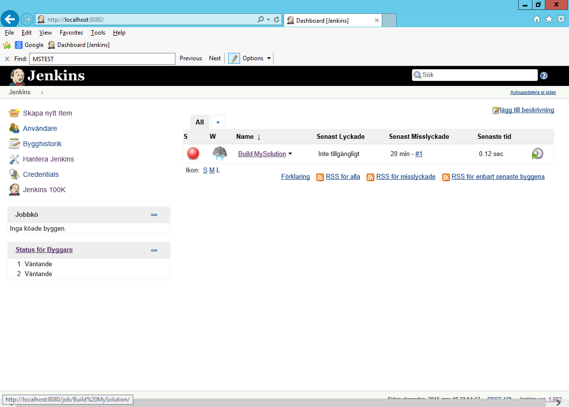Click the find Next button
Image resolution: width=569 pixels, height=407 pixels.
[x=215, y=58]
